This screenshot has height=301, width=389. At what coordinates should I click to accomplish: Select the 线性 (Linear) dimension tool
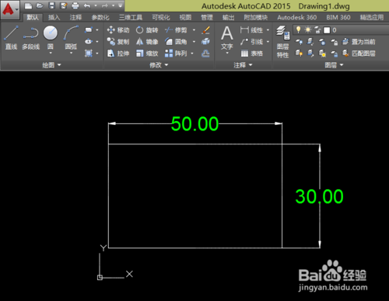[x=251, y=30]
